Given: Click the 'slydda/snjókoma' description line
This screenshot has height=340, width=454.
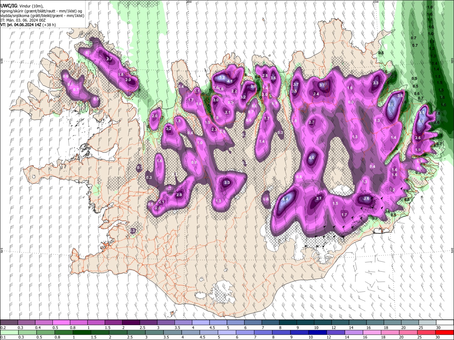Looking at the screenshot, I should coord(42,16).
